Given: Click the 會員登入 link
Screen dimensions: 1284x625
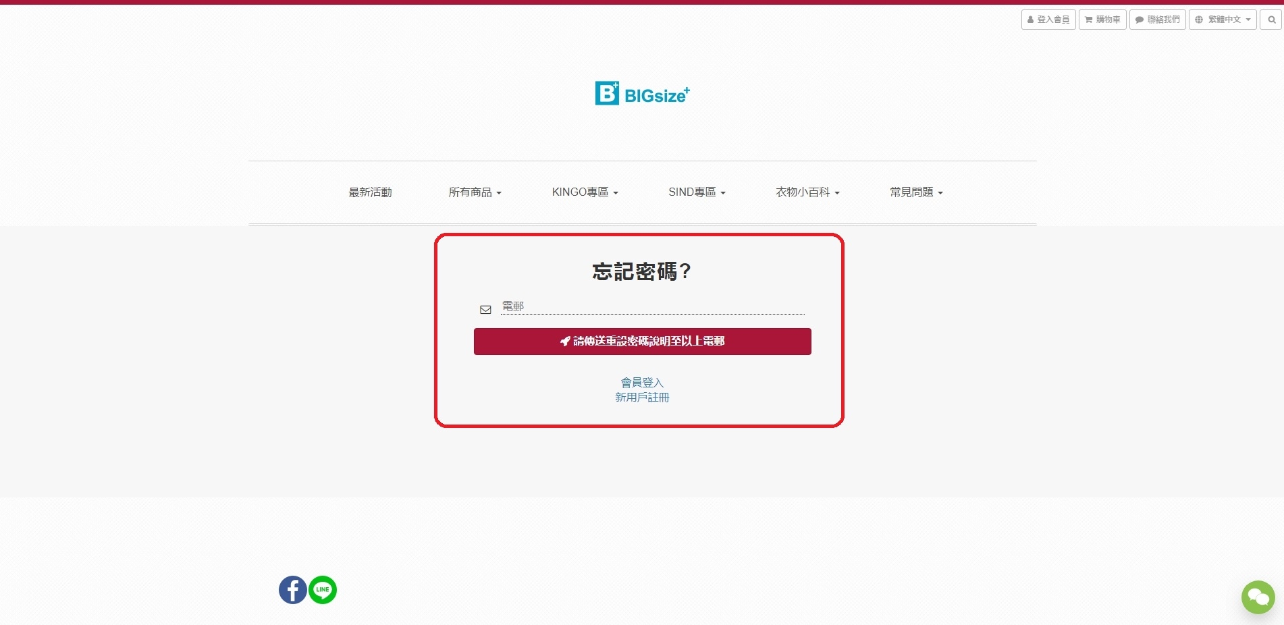Looking at the screenshot, I should tap(642, 383).
